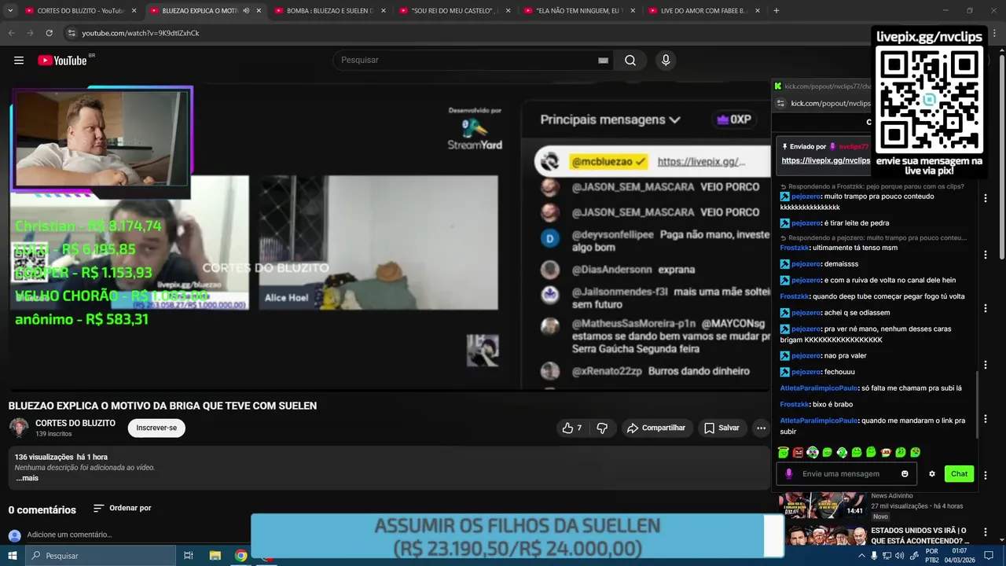The image size is (1006, 566).
Task: Show hidden system tray icons
Action: [x=861, y=556]
